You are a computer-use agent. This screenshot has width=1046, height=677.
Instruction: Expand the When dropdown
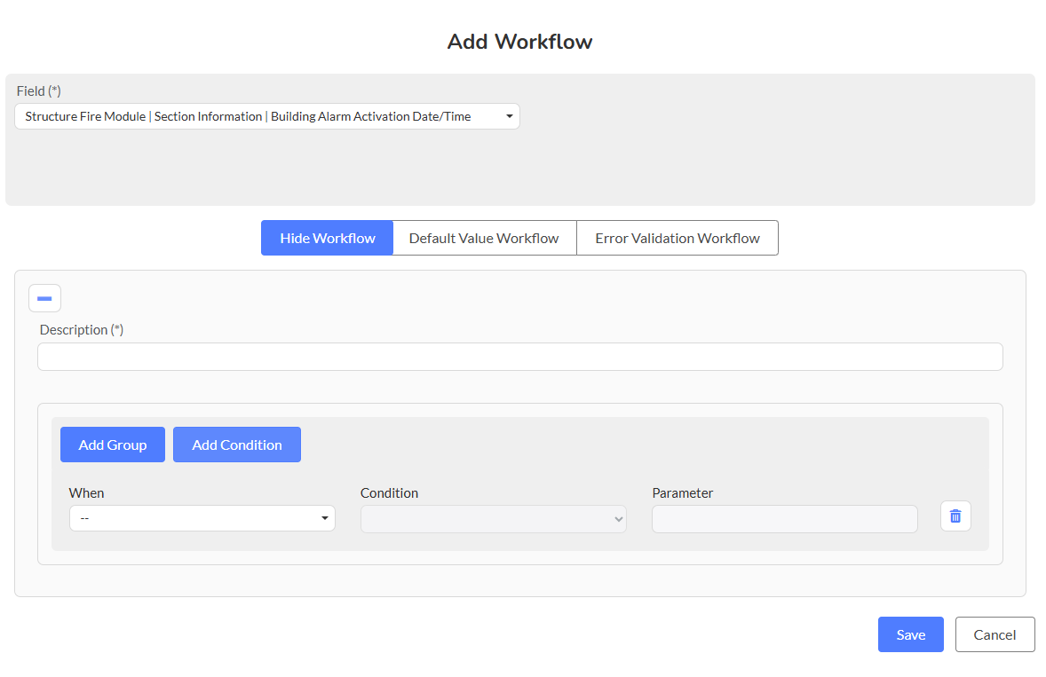202,518
